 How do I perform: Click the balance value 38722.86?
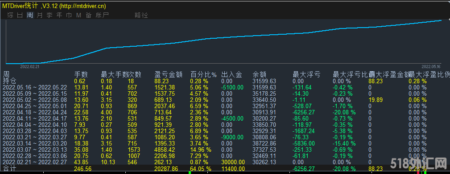click(x=264, y=143)
